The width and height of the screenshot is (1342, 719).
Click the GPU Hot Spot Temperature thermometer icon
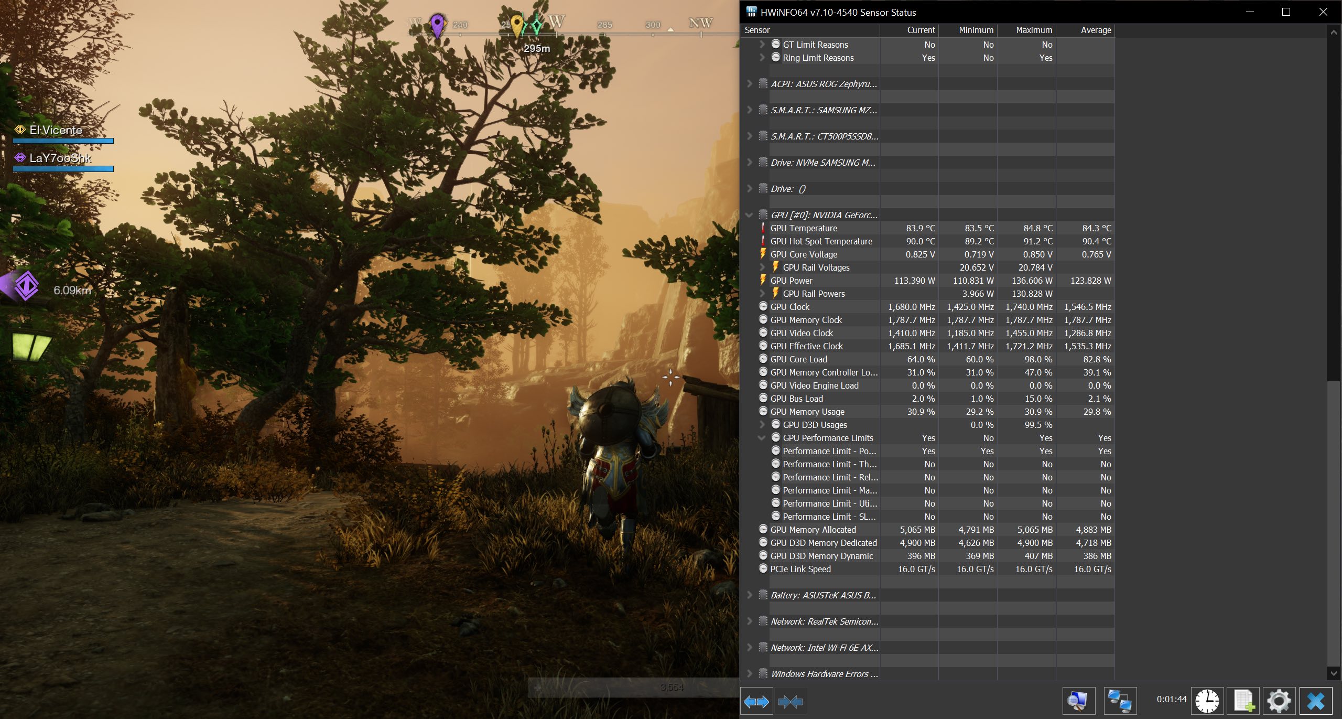(x=763, y=241)
